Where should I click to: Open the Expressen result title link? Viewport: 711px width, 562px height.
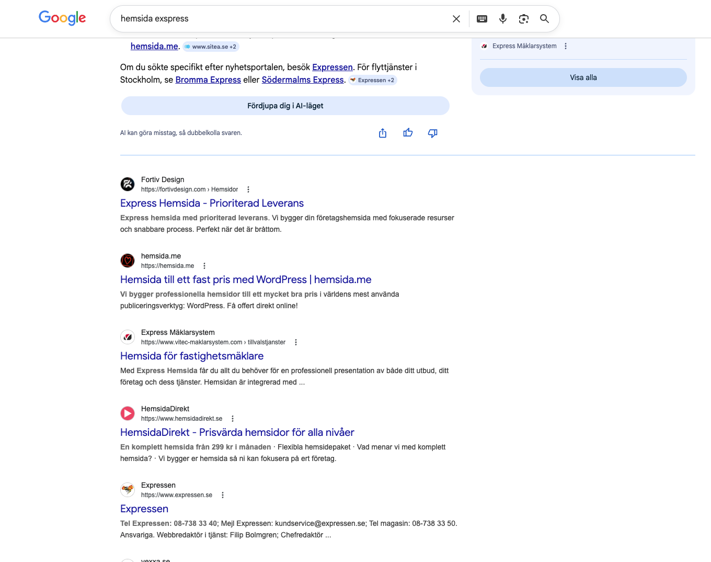click(144, 509)
